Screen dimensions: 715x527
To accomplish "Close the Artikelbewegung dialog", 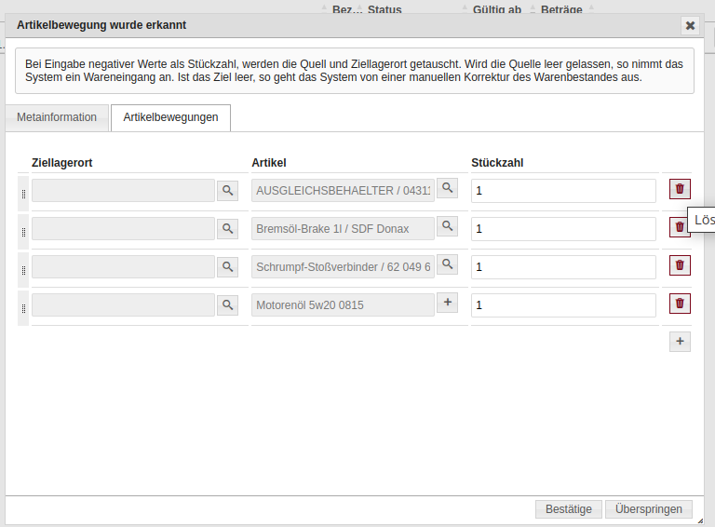I will [x=690, y=26].
